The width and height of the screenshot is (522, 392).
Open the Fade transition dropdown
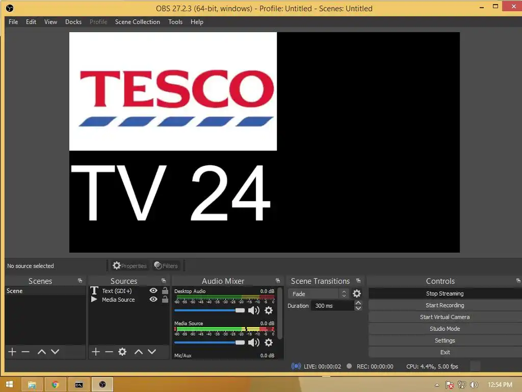click(319, 293)
